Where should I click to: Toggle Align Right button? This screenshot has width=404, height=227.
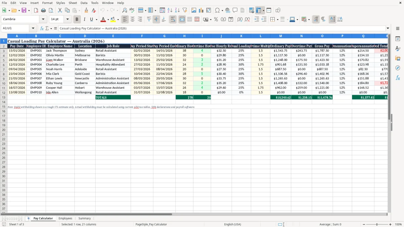click(140, 20)
